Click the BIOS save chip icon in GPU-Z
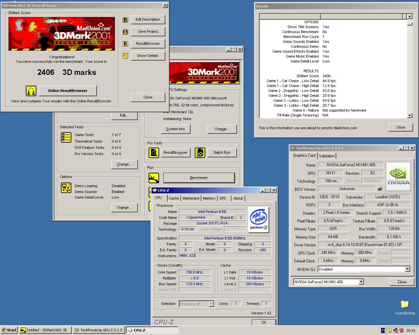The height and width of the screenshot is (335, 419). coord(380,189)
